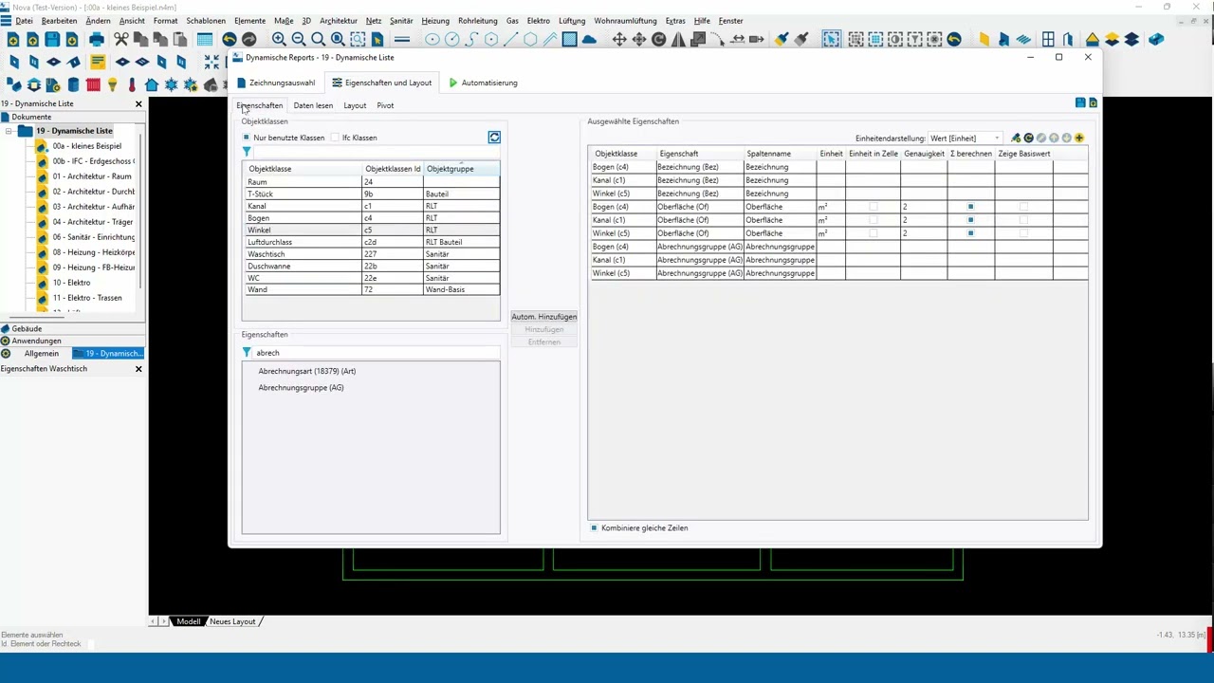Click the zoom in magnifier icon
Image resolution: width=1214 pixels, height=683 pixels.
click(279, 40)
